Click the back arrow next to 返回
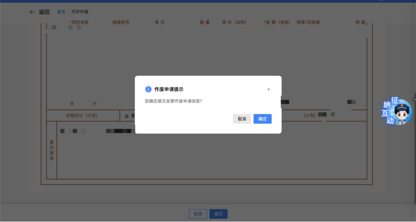416x222 pixels. pos(32,12)
